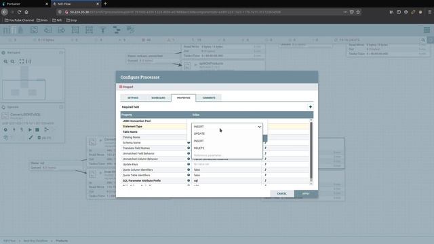The width and height of the screenshot is (434, 244).
Task: Go back in the browser
Action: 5,12
